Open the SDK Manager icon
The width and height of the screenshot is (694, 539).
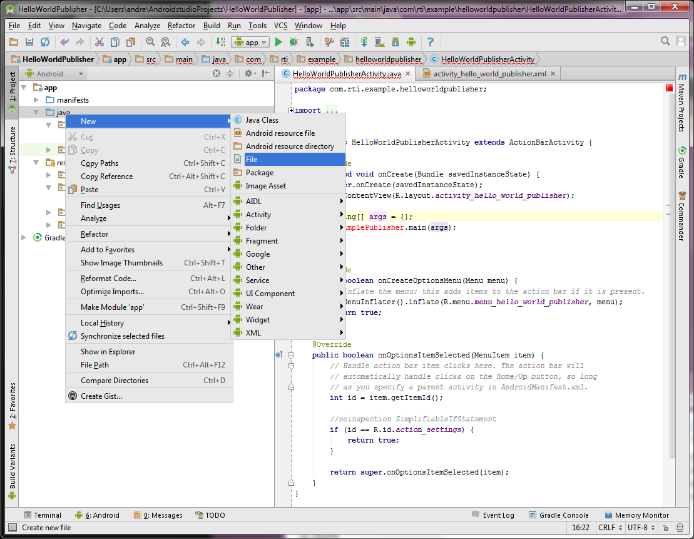point(395,42)
